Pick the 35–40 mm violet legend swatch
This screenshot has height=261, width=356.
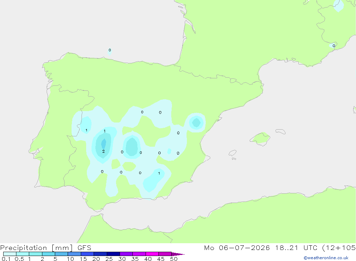pyautogui.click(x=139, y=254)
